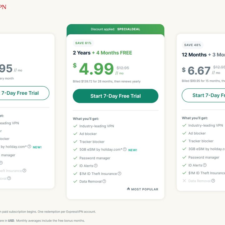This screenshot has width=225, height=225.
Task: Click Theft Insurance info icon in left plan
Action: (x=24, y=171)
